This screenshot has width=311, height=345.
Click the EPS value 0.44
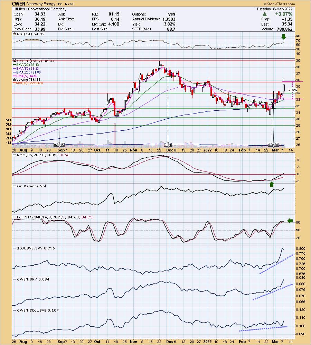(x=115, y=19)
